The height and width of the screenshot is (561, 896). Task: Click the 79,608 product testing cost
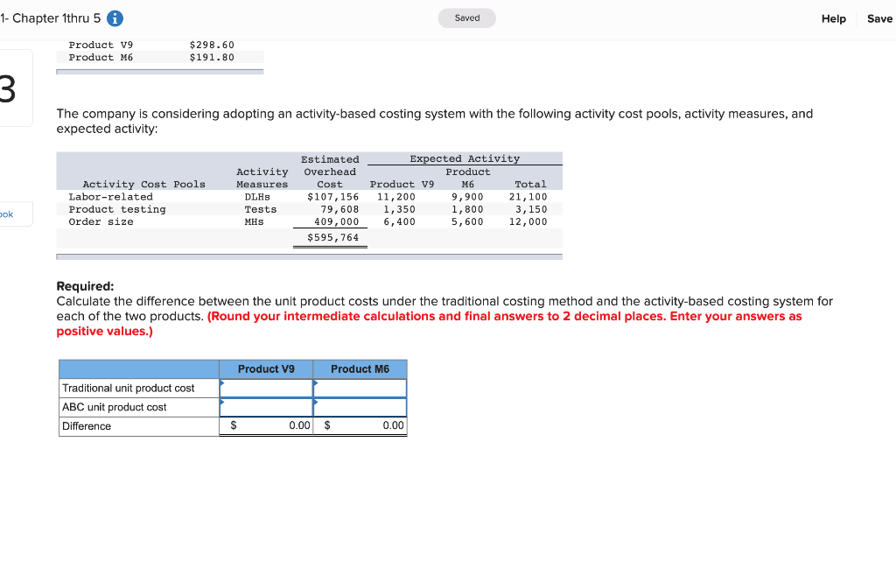pyautogui.click(x=339, y=210)
